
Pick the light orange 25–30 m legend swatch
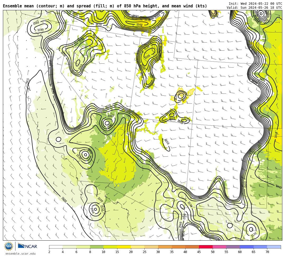151,247
